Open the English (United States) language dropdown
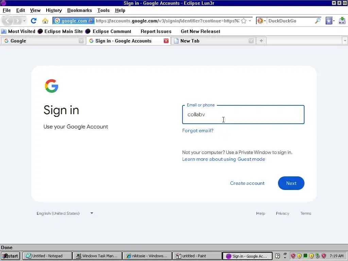Image resolution: width=348 pixels, height=261 pixels. 65,213
